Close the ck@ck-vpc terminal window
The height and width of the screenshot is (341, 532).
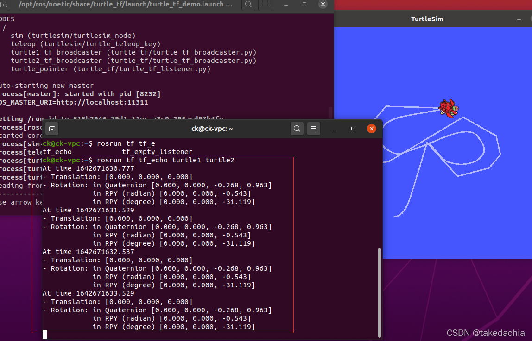tap(372, 129)
